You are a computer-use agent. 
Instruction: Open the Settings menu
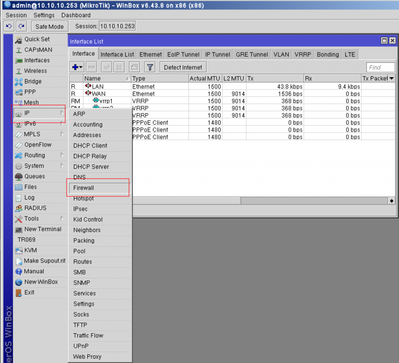pos(44,15)
